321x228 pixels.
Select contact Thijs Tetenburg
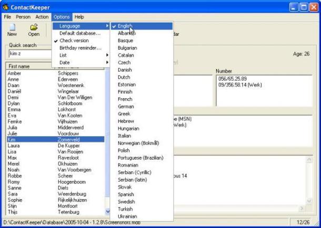pyautogui.click(x=56, y=212)
